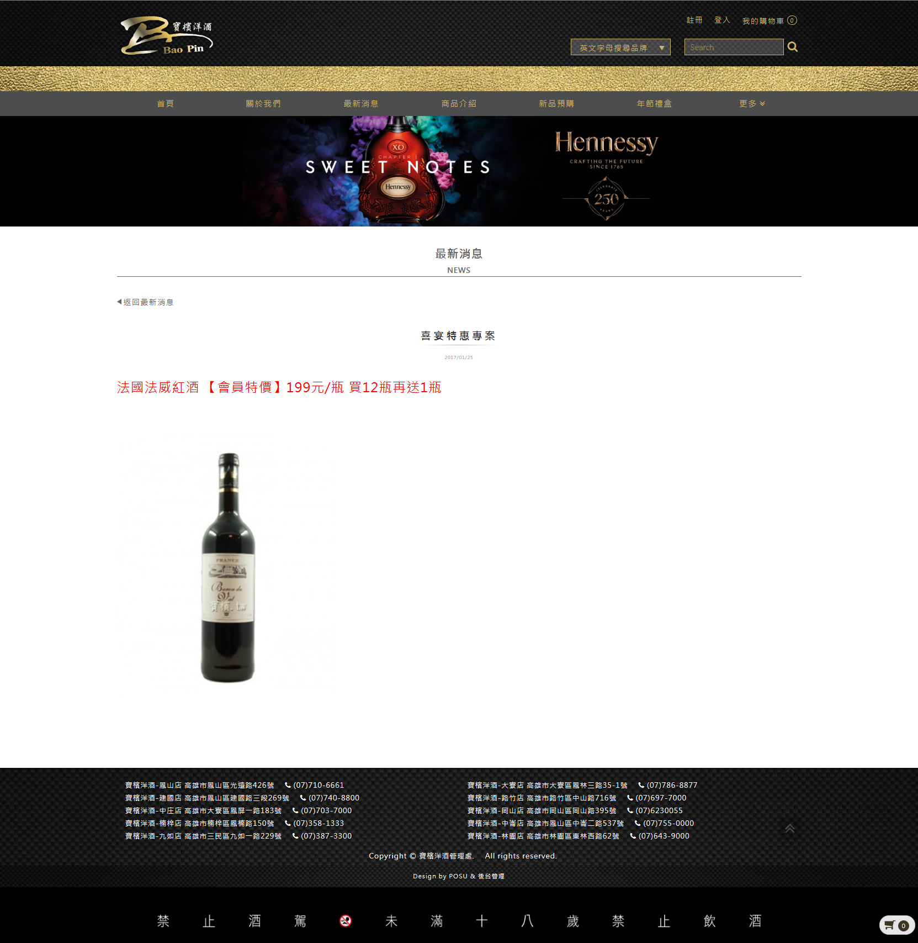Click phone number (07)6230055
The image size is (918, 943).
click(x=659, y=810)
